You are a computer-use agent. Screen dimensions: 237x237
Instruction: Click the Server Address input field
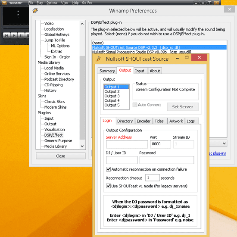click(127, 144)
